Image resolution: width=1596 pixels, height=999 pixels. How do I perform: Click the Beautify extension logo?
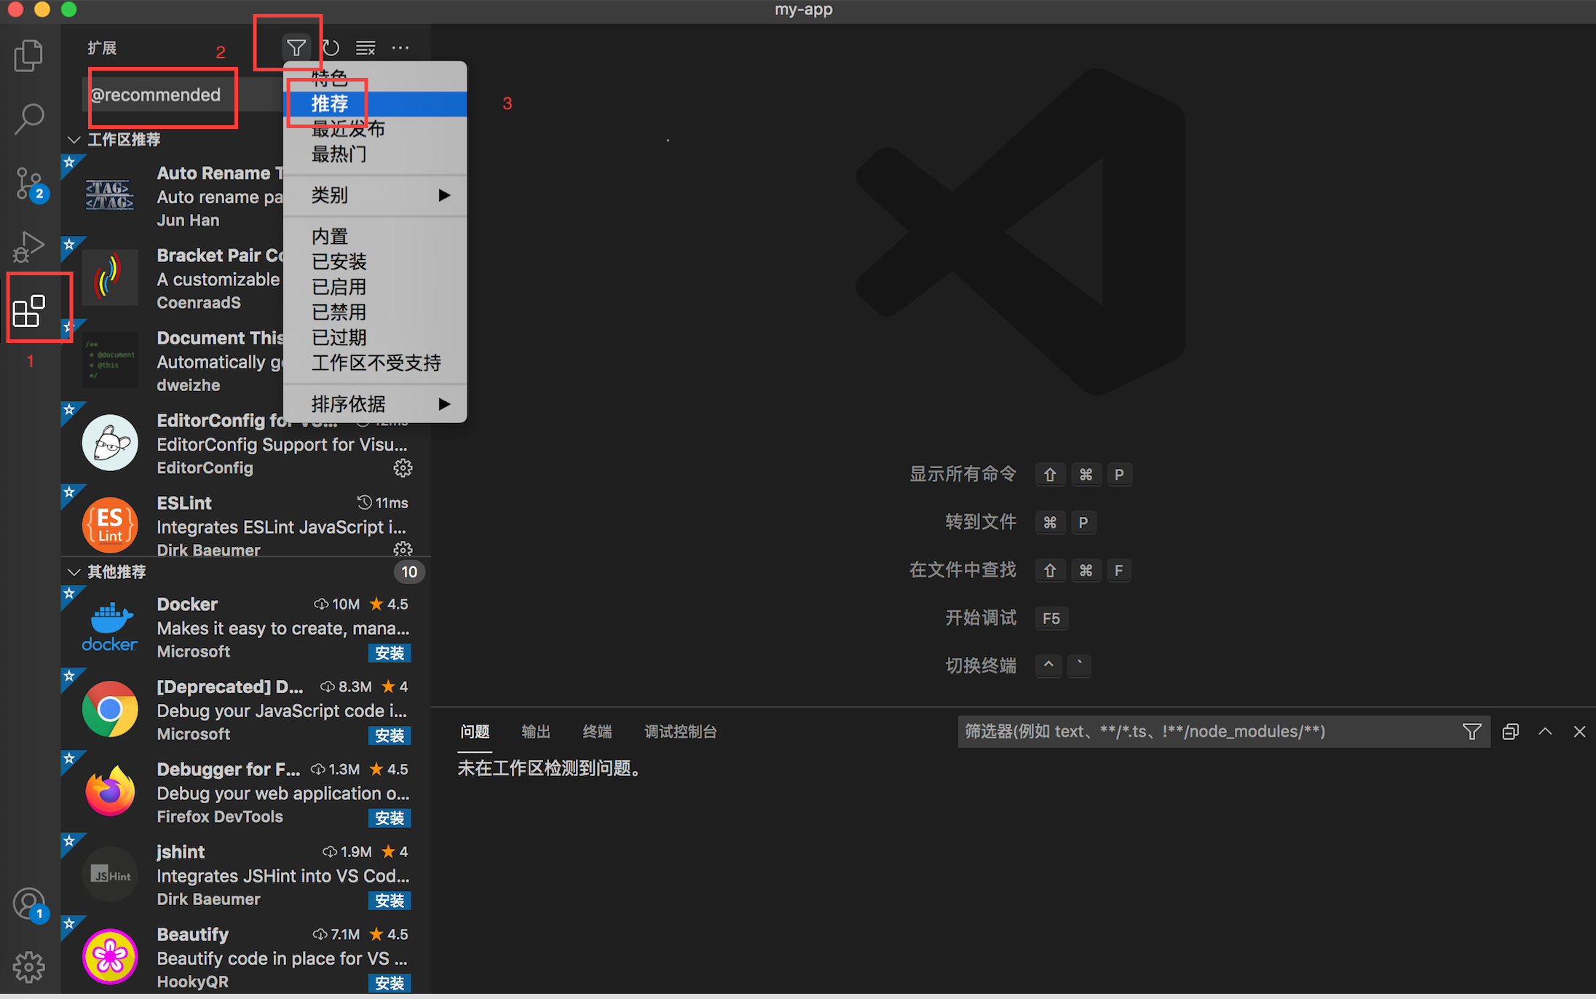110,957
